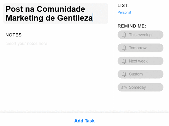Open the Custom reminder option
169x126 pixels.
tap(140, 74)
